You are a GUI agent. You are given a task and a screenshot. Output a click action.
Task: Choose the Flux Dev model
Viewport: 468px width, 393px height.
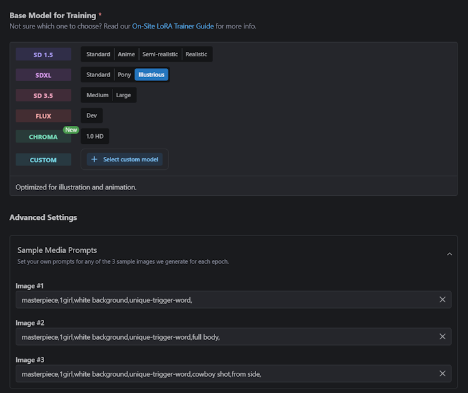[92, 116]
